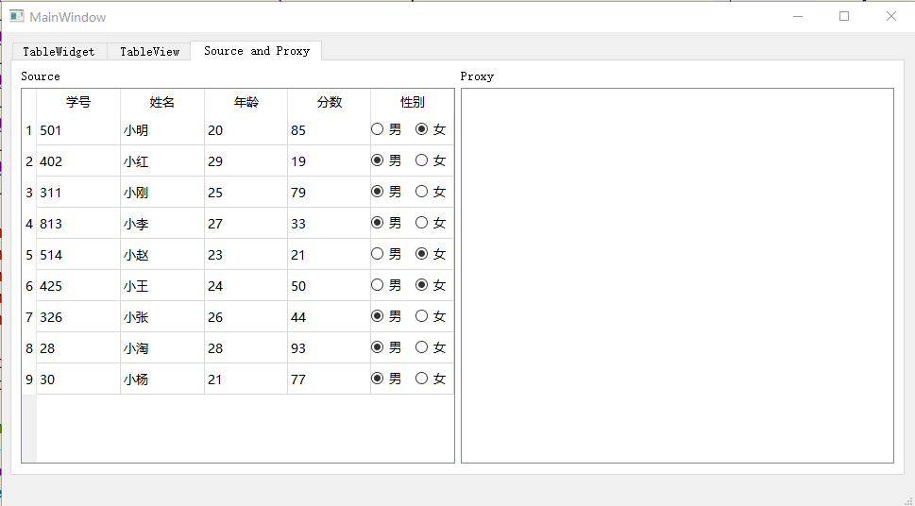The width and height of the screenshot is (915, 506).
Task: Select the student ID cell 514
Action: tap(78, 255)
